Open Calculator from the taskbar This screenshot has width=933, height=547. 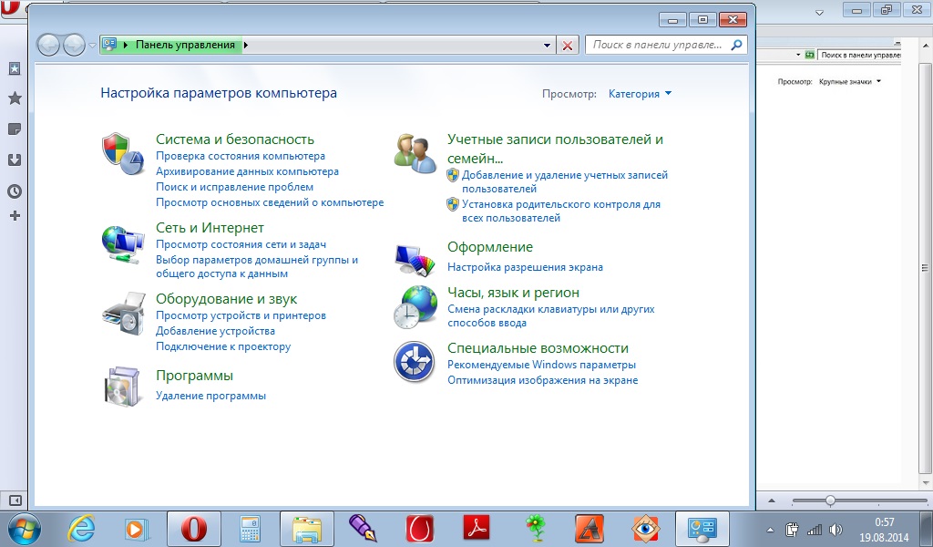(x=250, y=528)
